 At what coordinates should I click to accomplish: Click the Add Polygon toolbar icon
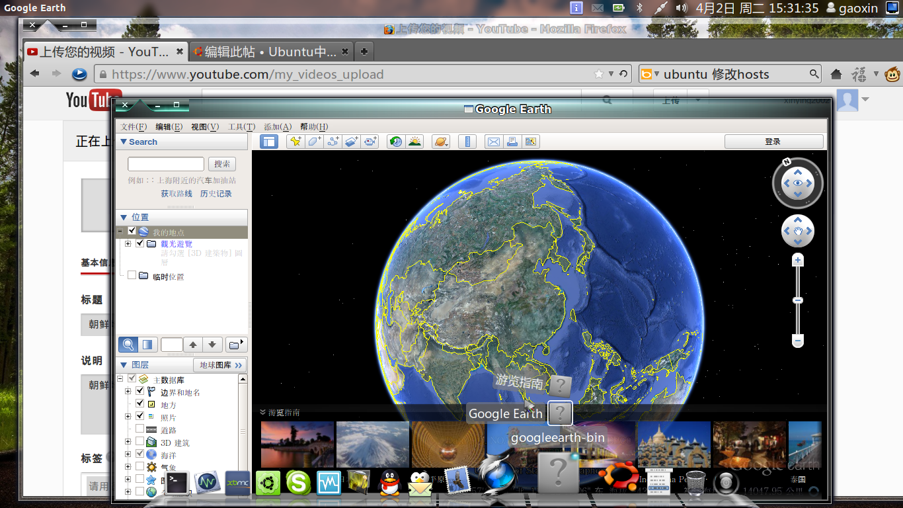(x=314, y=141)
